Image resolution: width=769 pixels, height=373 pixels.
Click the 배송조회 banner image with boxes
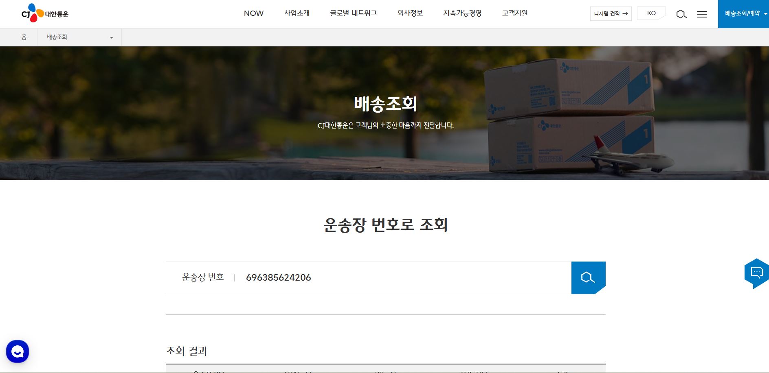570,118
